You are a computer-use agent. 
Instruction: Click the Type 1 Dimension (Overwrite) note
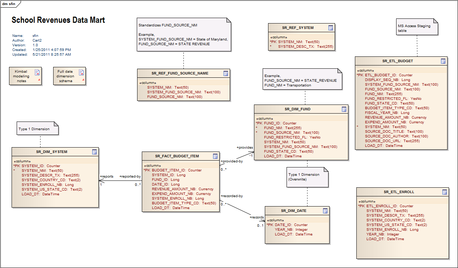tap(307, 177)
